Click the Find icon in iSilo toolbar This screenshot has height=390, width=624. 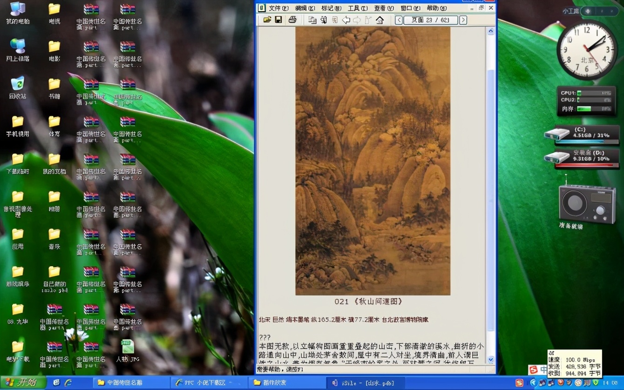(x=323, y=20)
